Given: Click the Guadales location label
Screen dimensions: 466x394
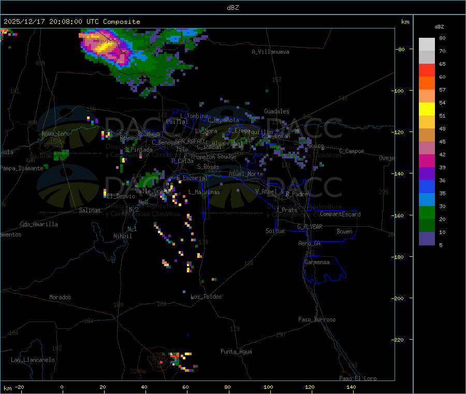Looking at the screenshot, I should tap(276, 111).
